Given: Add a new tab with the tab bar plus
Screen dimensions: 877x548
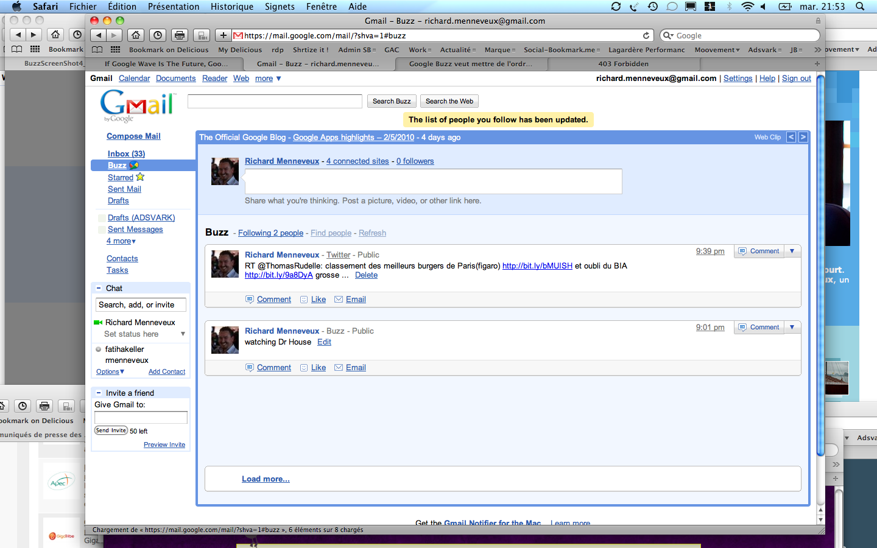Looking at the screenshot, I should [817, 63].
